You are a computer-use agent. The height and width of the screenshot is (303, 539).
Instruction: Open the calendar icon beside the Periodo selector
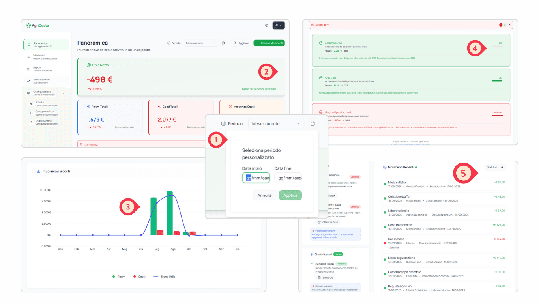tap(313, 123)
